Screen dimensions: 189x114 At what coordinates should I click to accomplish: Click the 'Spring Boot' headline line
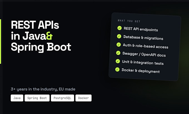41,47
